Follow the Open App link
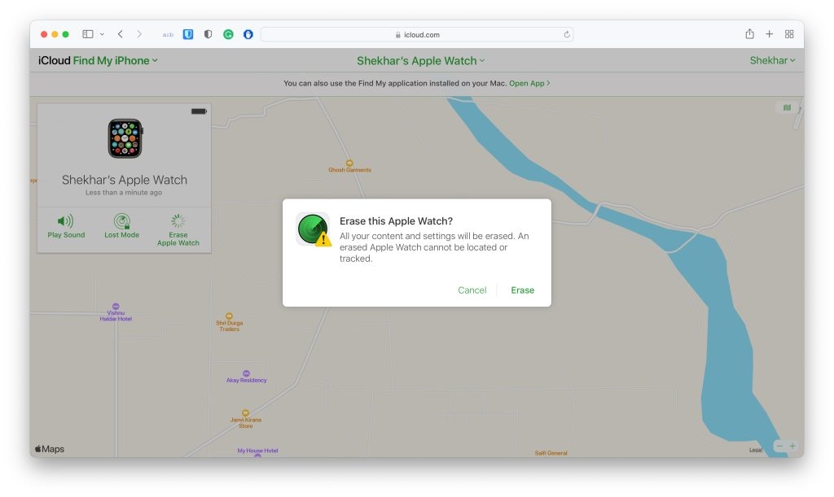The height and width of the screenshot is (497, 834). pyautogui.click(x=529, y=83)
